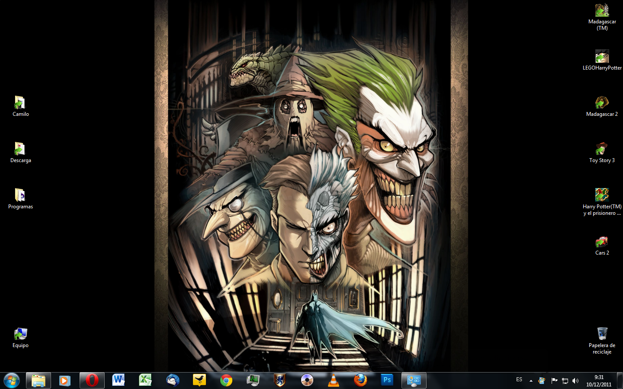Select the Madagascar (TM) game shortcut

pyautogui.click(x=602, y=17)
